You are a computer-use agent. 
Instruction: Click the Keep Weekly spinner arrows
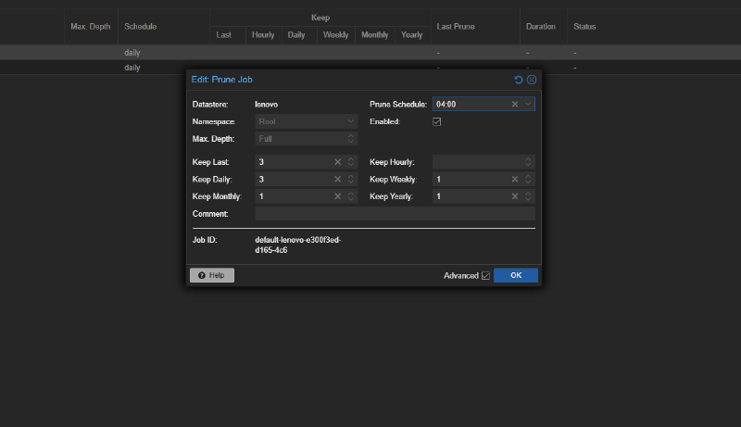point(528,180)
